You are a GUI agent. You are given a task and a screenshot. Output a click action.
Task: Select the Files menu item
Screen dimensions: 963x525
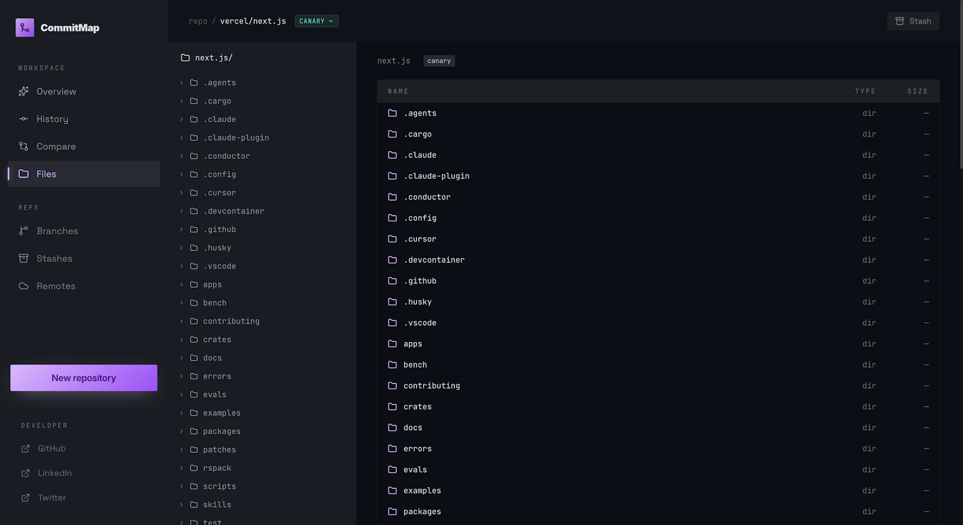[84, 174]
